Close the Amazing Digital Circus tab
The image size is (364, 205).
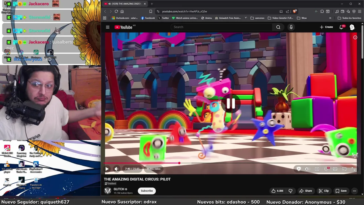pos(145,4)
